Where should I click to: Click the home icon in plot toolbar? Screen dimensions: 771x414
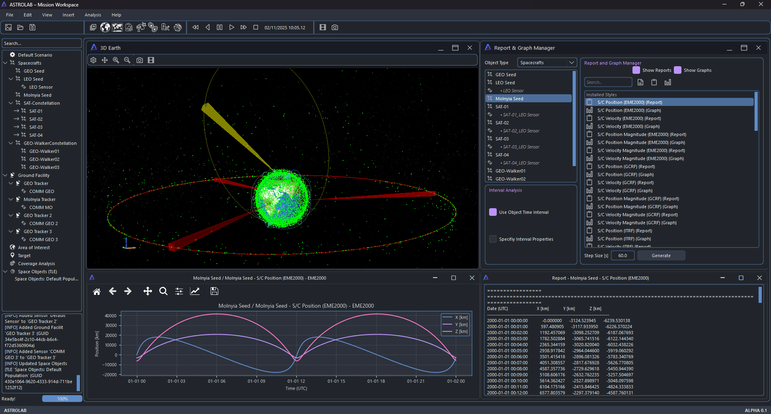click(x=97, y=292)
